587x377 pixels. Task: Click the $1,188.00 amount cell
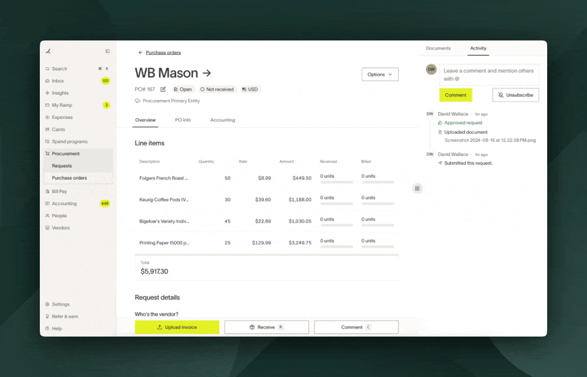300,199
